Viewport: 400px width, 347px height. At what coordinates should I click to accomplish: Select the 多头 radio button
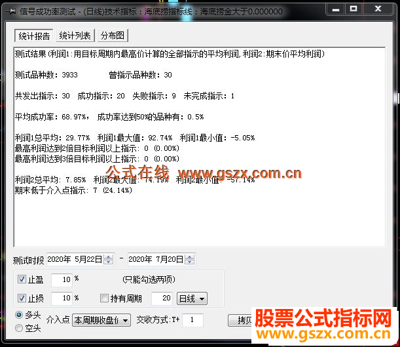(x=19, y=315)
